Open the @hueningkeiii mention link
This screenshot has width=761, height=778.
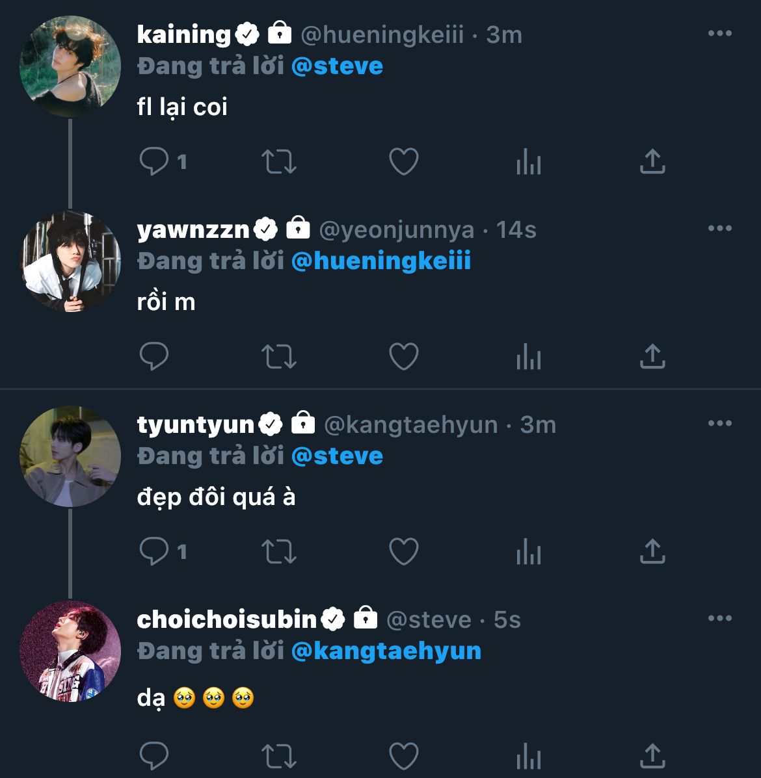pos(380,261)
